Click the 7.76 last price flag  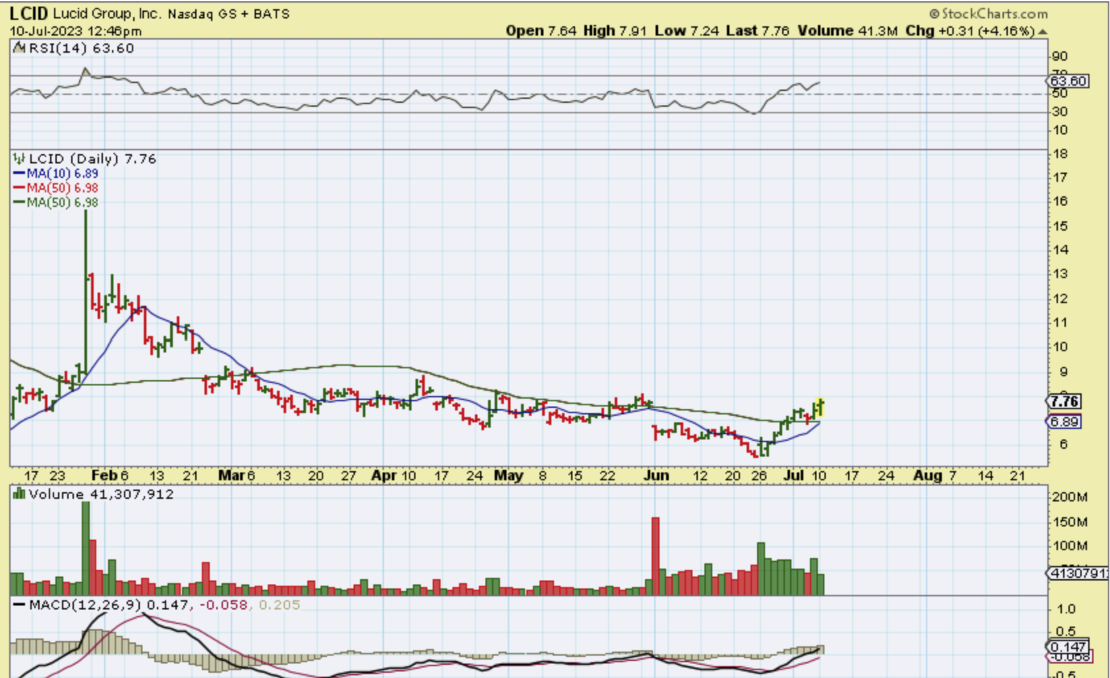(1064, 401)
